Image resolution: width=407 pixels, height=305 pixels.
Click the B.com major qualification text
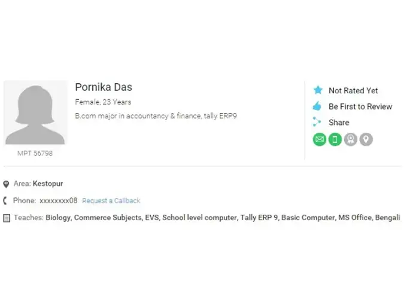(156, 116)
